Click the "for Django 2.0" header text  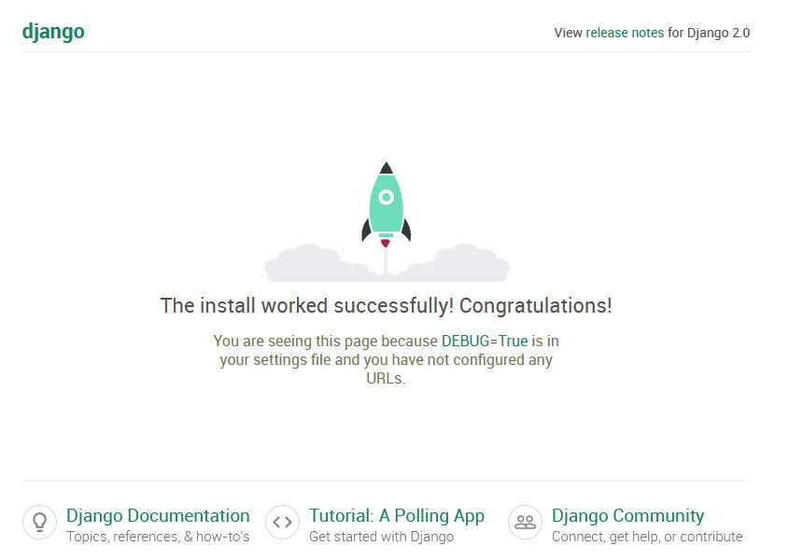pyautogui.click(x=709, y=33)
